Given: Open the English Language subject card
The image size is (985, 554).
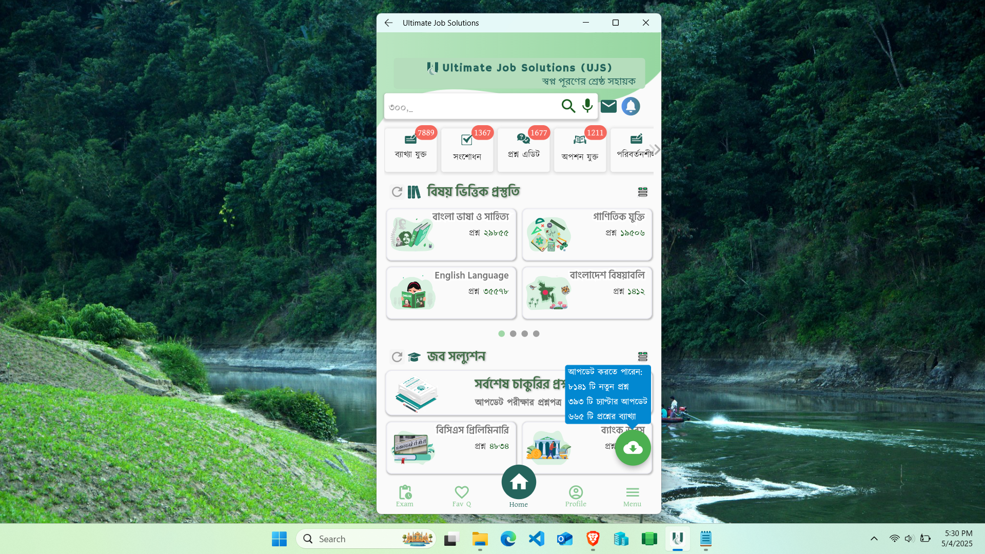Looking at the screenshot, I should pos(451,293).
